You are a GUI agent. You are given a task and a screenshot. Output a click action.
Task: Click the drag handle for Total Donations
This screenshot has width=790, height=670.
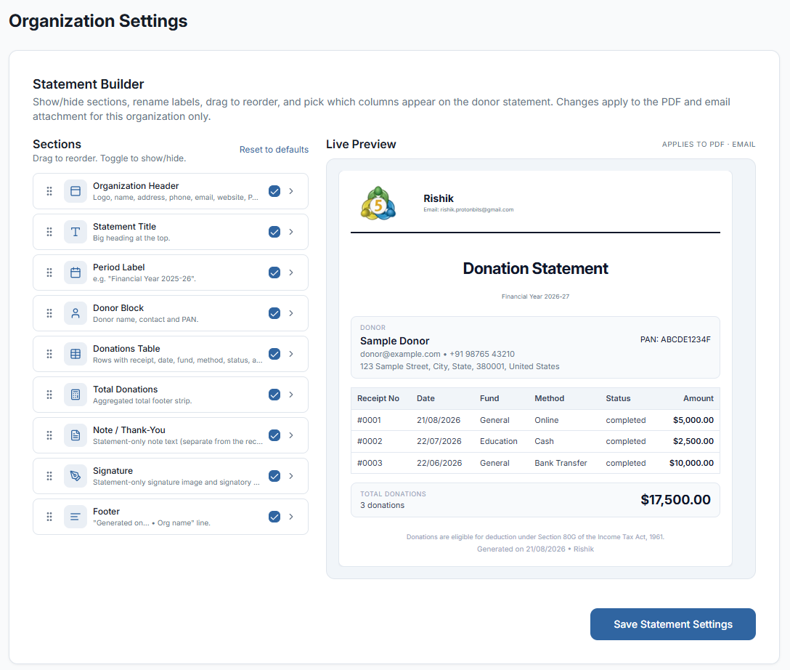tap(49, 395)
